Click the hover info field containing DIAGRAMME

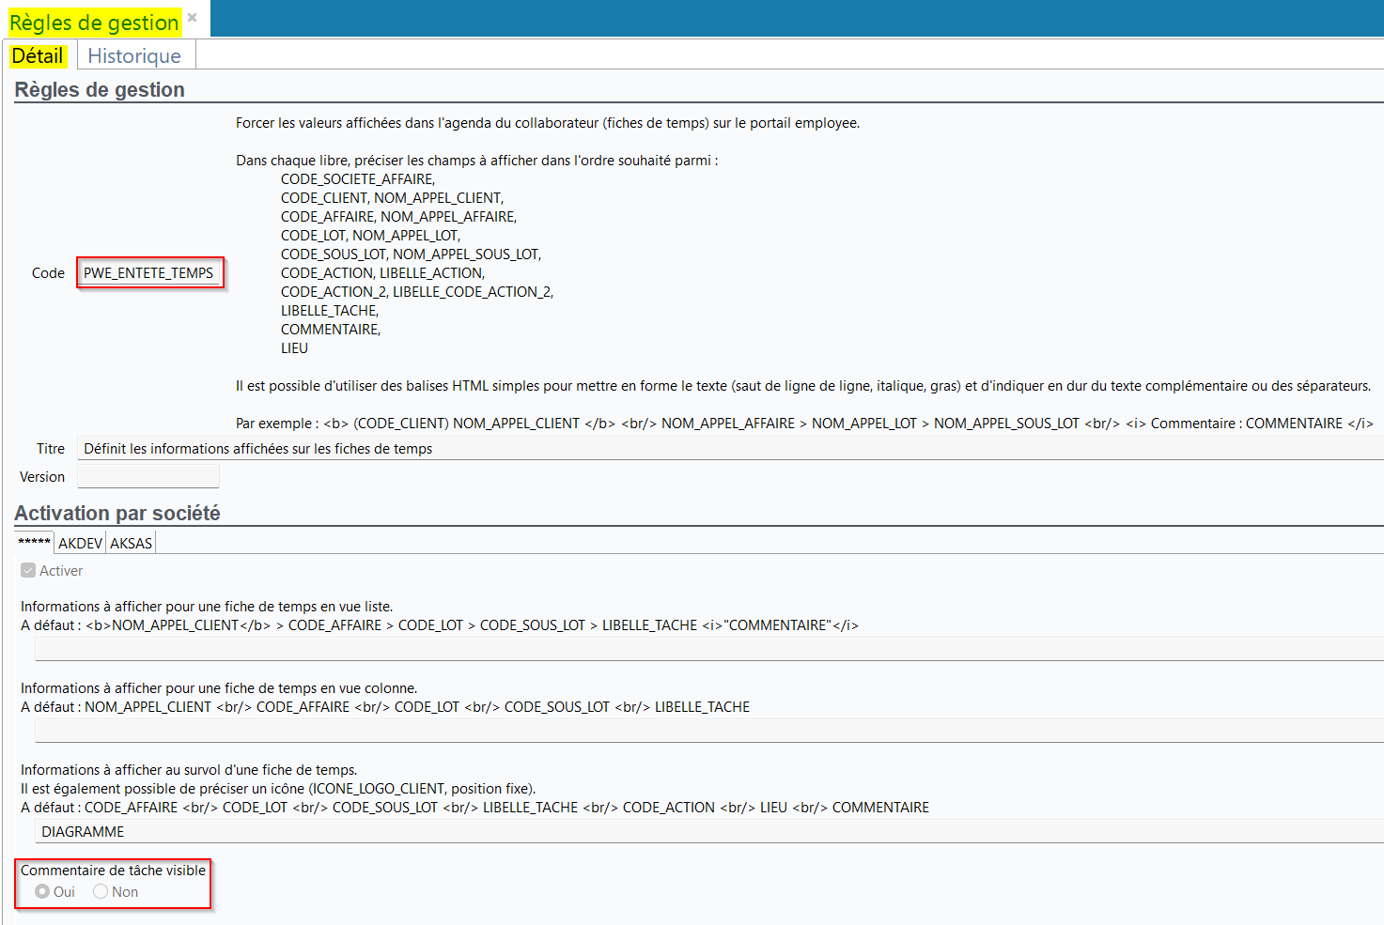click(705, 832)
